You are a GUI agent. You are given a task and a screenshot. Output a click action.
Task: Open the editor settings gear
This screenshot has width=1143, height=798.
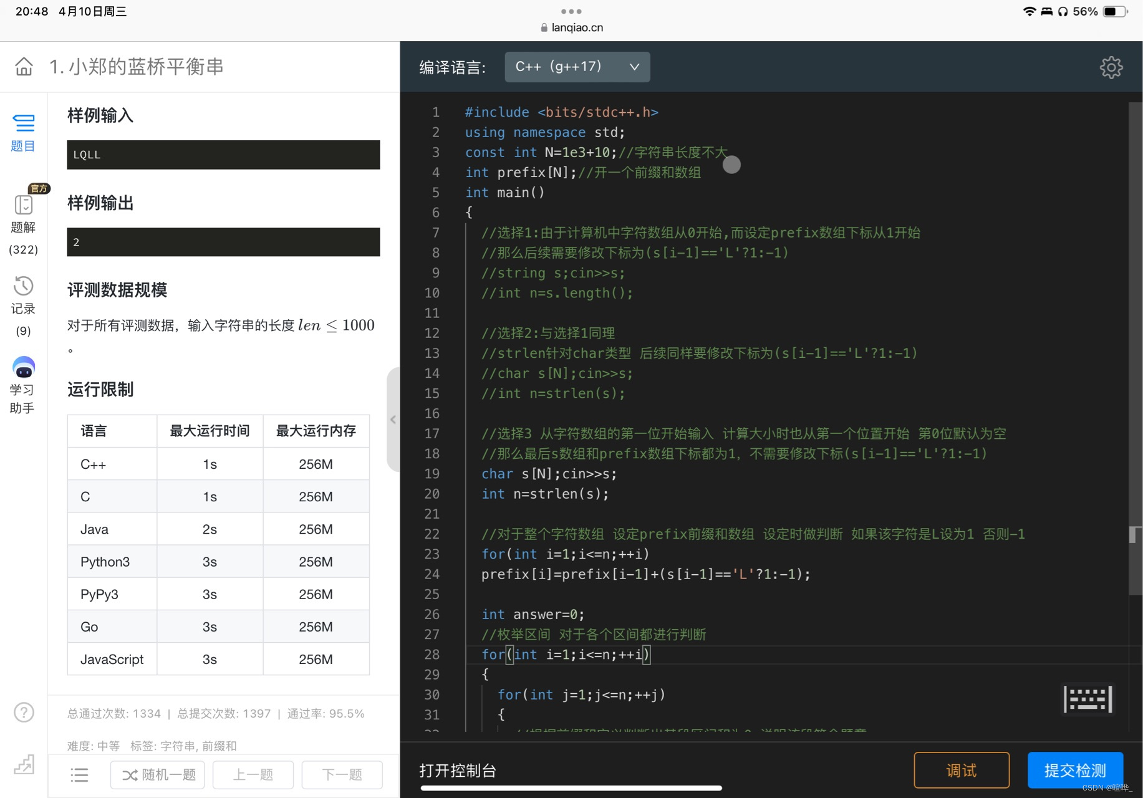click(x=1111, y=67)
